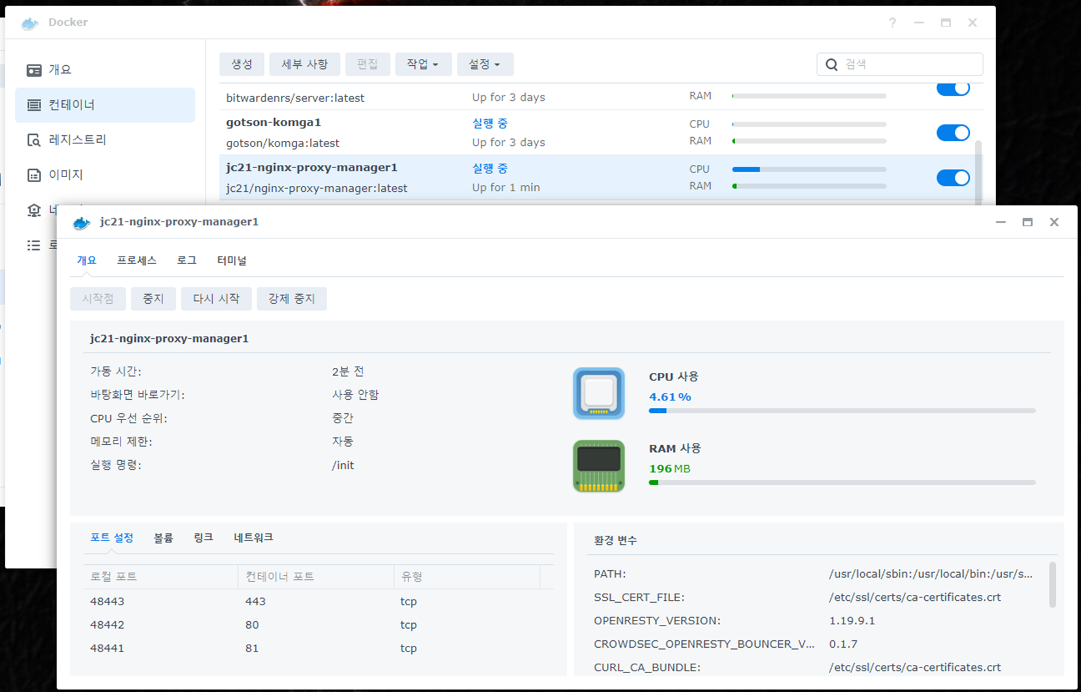Open 레지스트리 in the Docker sidebar
Viewport: 1081px width, 692px height.
105,140
